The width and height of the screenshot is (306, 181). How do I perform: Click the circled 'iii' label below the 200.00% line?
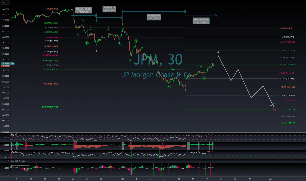[169, 87]
